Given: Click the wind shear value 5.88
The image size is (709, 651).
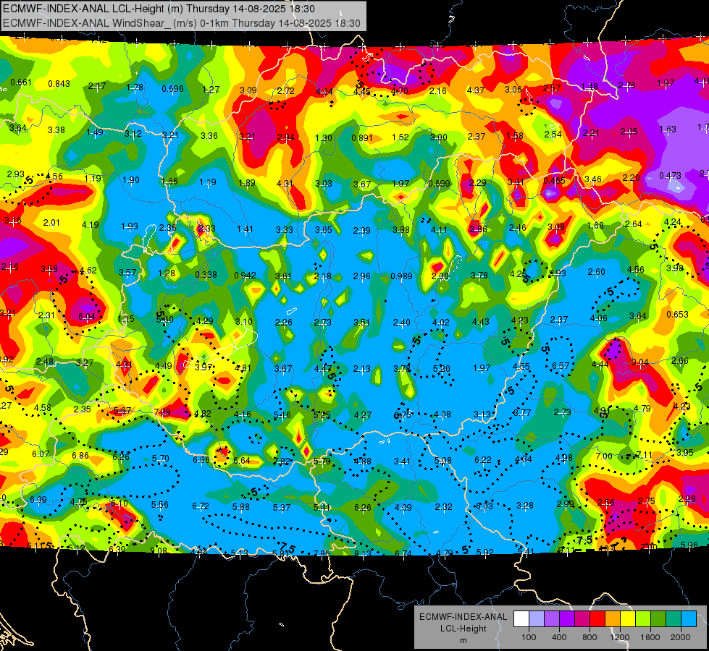Looking at the screenshot, I should (241, 507).
